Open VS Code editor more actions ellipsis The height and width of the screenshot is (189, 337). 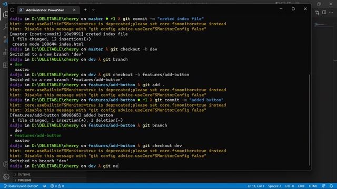[331, 13]
